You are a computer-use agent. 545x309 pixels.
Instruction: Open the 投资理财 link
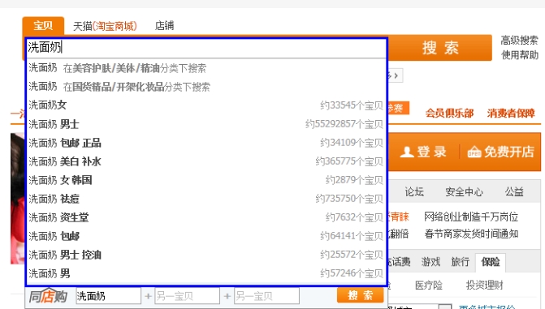pos(485,285)
